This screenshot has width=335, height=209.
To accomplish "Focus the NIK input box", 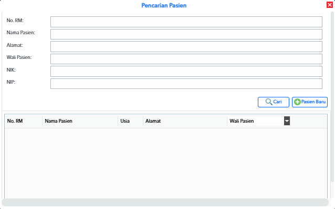I will [x=186, y=71].
